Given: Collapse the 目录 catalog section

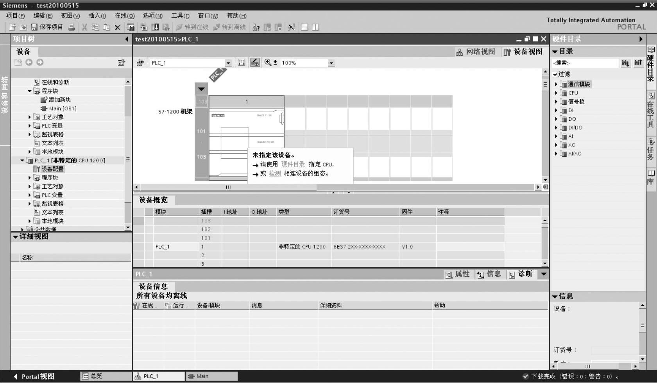Looking at the screenshot, I should pyautogui.click(x=555, y=51).
